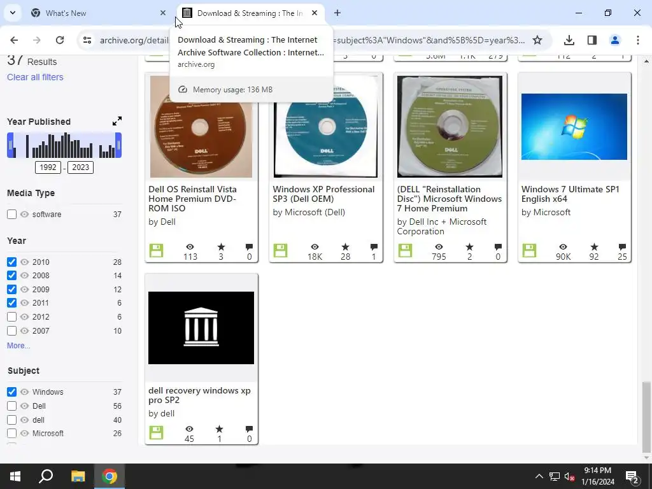Click right handle of year range slider
The image size is (652, 489).
click(118, 145)
